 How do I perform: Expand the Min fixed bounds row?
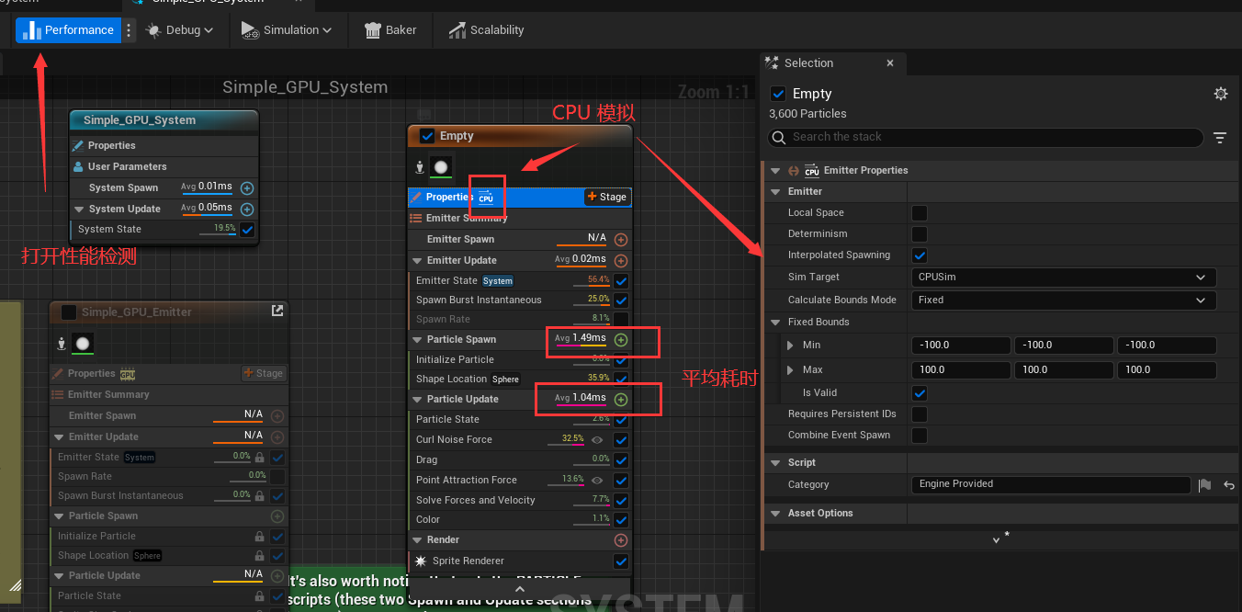[x=790, y=346]
